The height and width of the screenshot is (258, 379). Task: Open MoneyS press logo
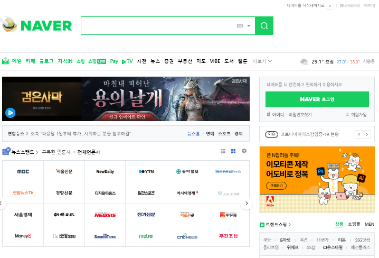point(23,236)
